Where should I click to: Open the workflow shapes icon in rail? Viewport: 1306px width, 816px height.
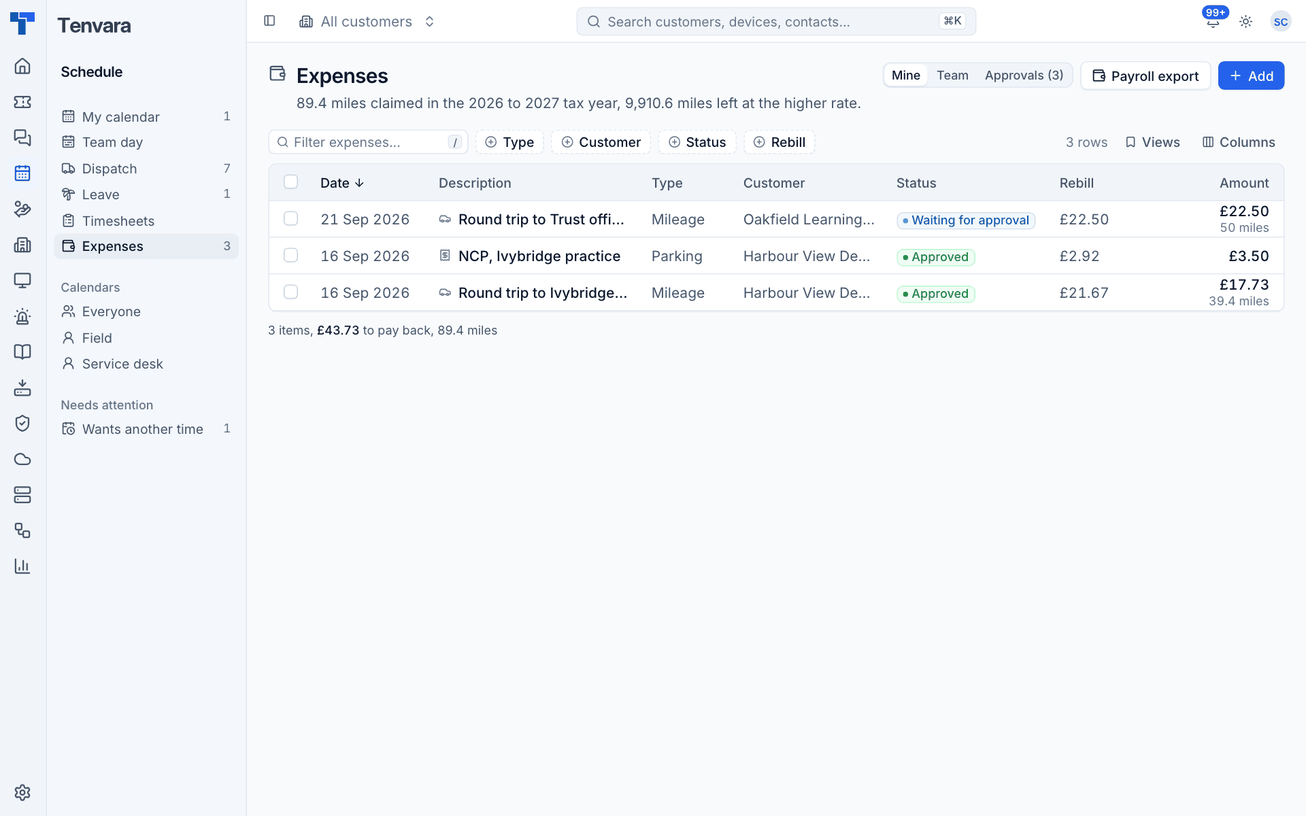pos(22,530)
